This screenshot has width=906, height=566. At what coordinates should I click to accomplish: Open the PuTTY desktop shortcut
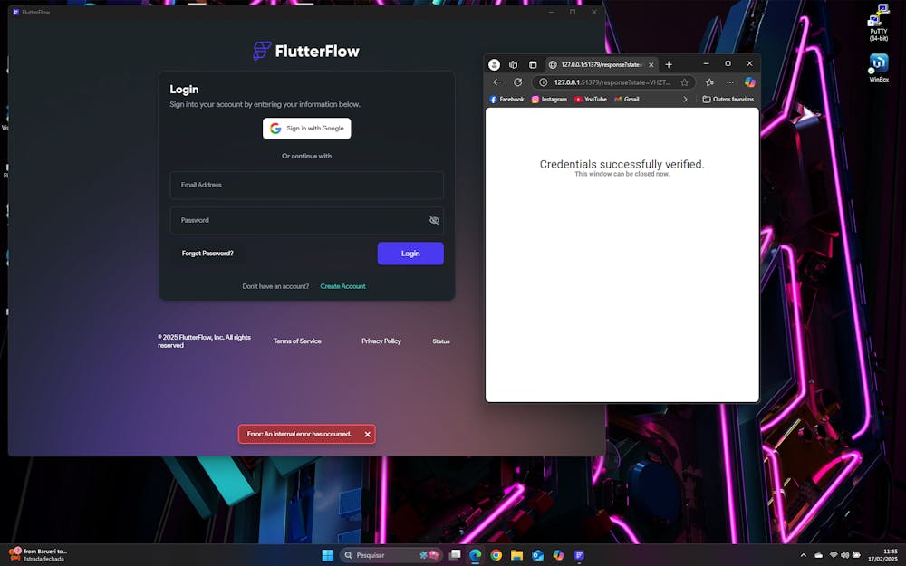pos(878,23)
